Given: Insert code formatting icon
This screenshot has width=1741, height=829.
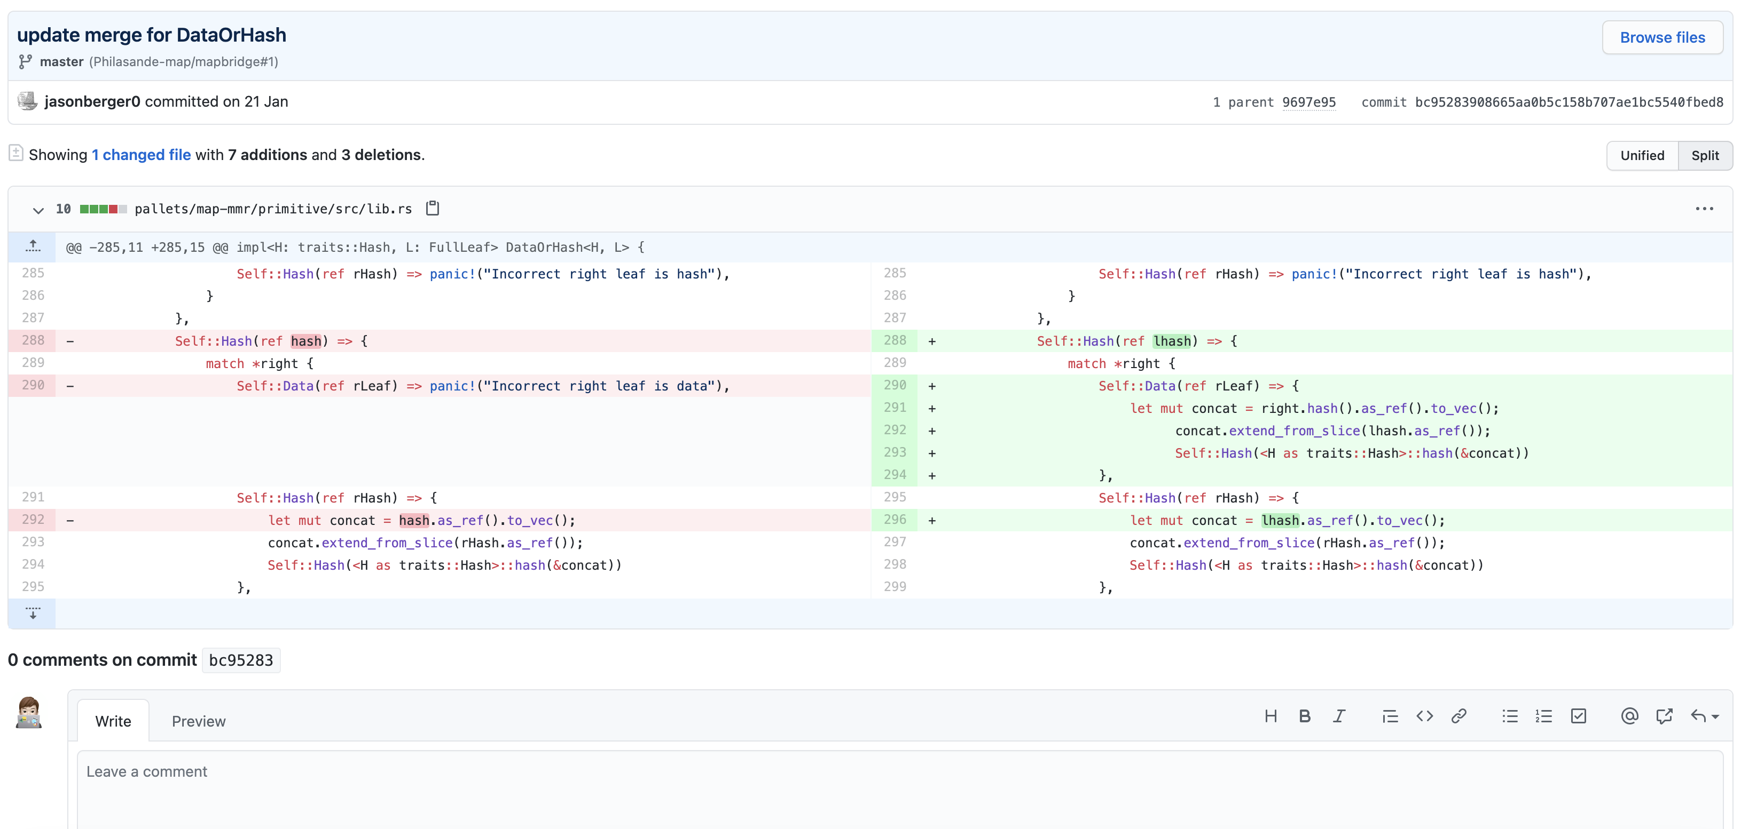Looking at the screenshot, I should pos(1425,716).
